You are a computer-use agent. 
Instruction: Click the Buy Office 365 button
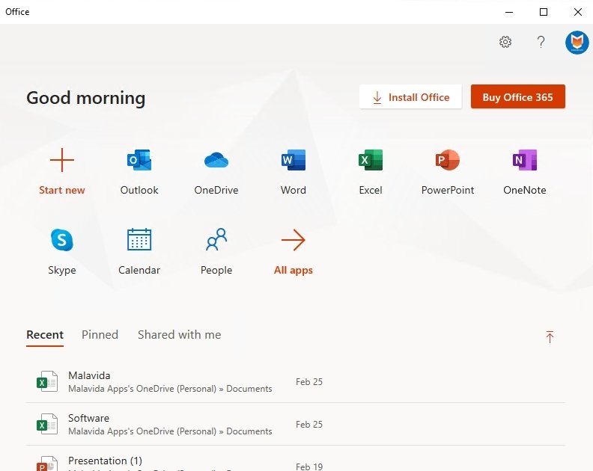(x=518, y=96)
